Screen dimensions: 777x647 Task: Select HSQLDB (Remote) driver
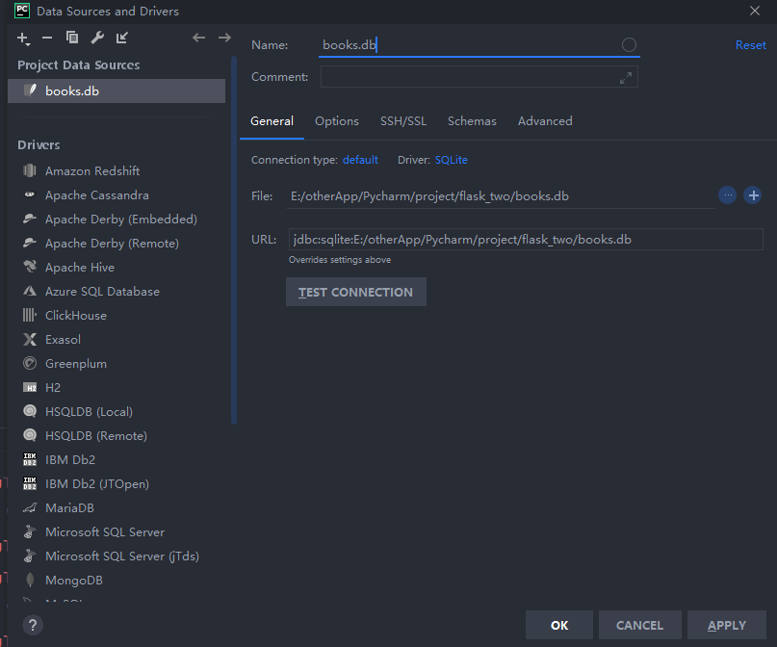pyautogui.click(x=117, y=435)
